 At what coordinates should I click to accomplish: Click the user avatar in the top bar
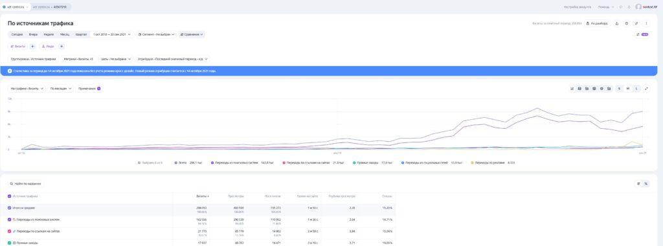tap(638, 6)
